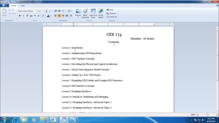The image size is (219, 123).
Task: Toggle bold formatting
Action: [x=20, y=16]
